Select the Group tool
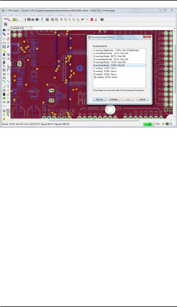 [x=4, y=47]
